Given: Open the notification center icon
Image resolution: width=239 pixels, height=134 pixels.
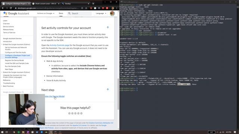Looking at the screenshot, I should tap(235, 132).
